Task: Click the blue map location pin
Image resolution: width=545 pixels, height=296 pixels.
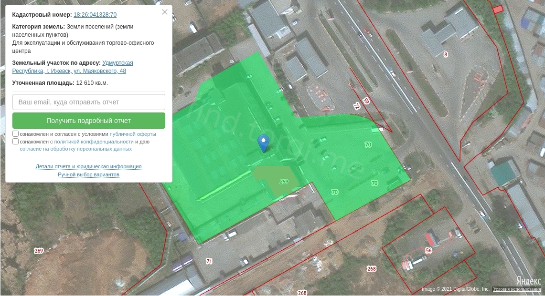Action: coord(263,142)
